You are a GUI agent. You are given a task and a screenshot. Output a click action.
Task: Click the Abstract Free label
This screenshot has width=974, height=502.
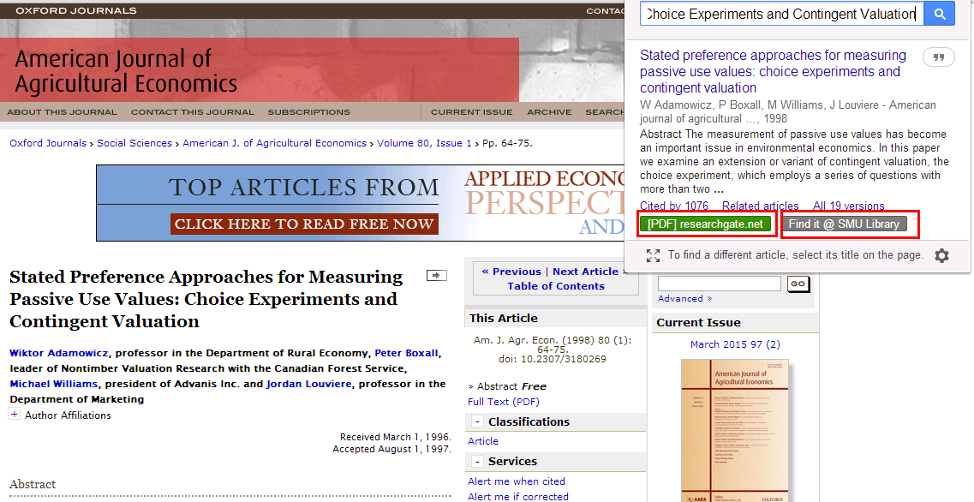[511, 386]
